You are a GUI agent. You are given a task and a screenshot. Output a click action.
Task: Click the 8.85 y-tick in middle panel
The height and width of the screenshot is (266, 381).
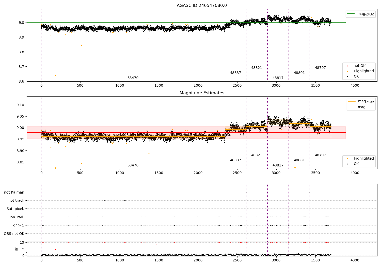point(21,162)
